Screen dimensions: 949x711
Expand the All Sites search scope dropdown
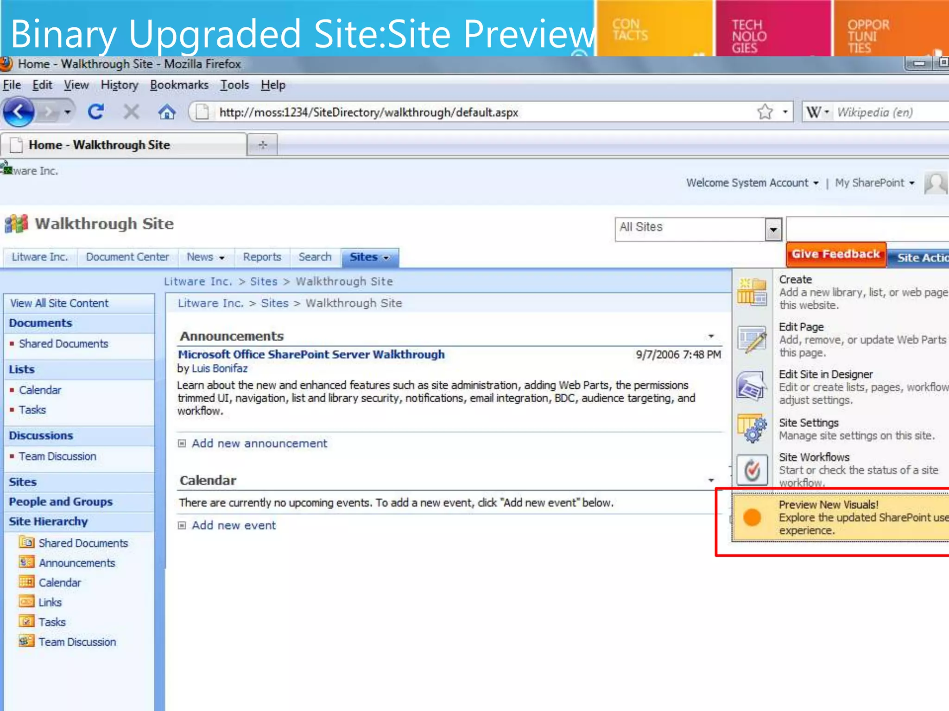click(x=773, y=230)
